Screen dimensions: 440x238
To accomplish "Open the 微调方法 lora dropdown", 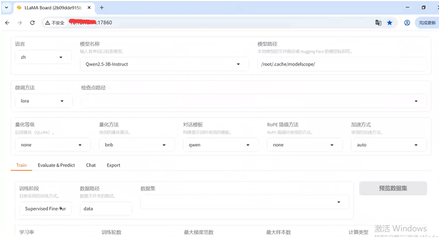I will pyautogui.click(x=44, y=101).
